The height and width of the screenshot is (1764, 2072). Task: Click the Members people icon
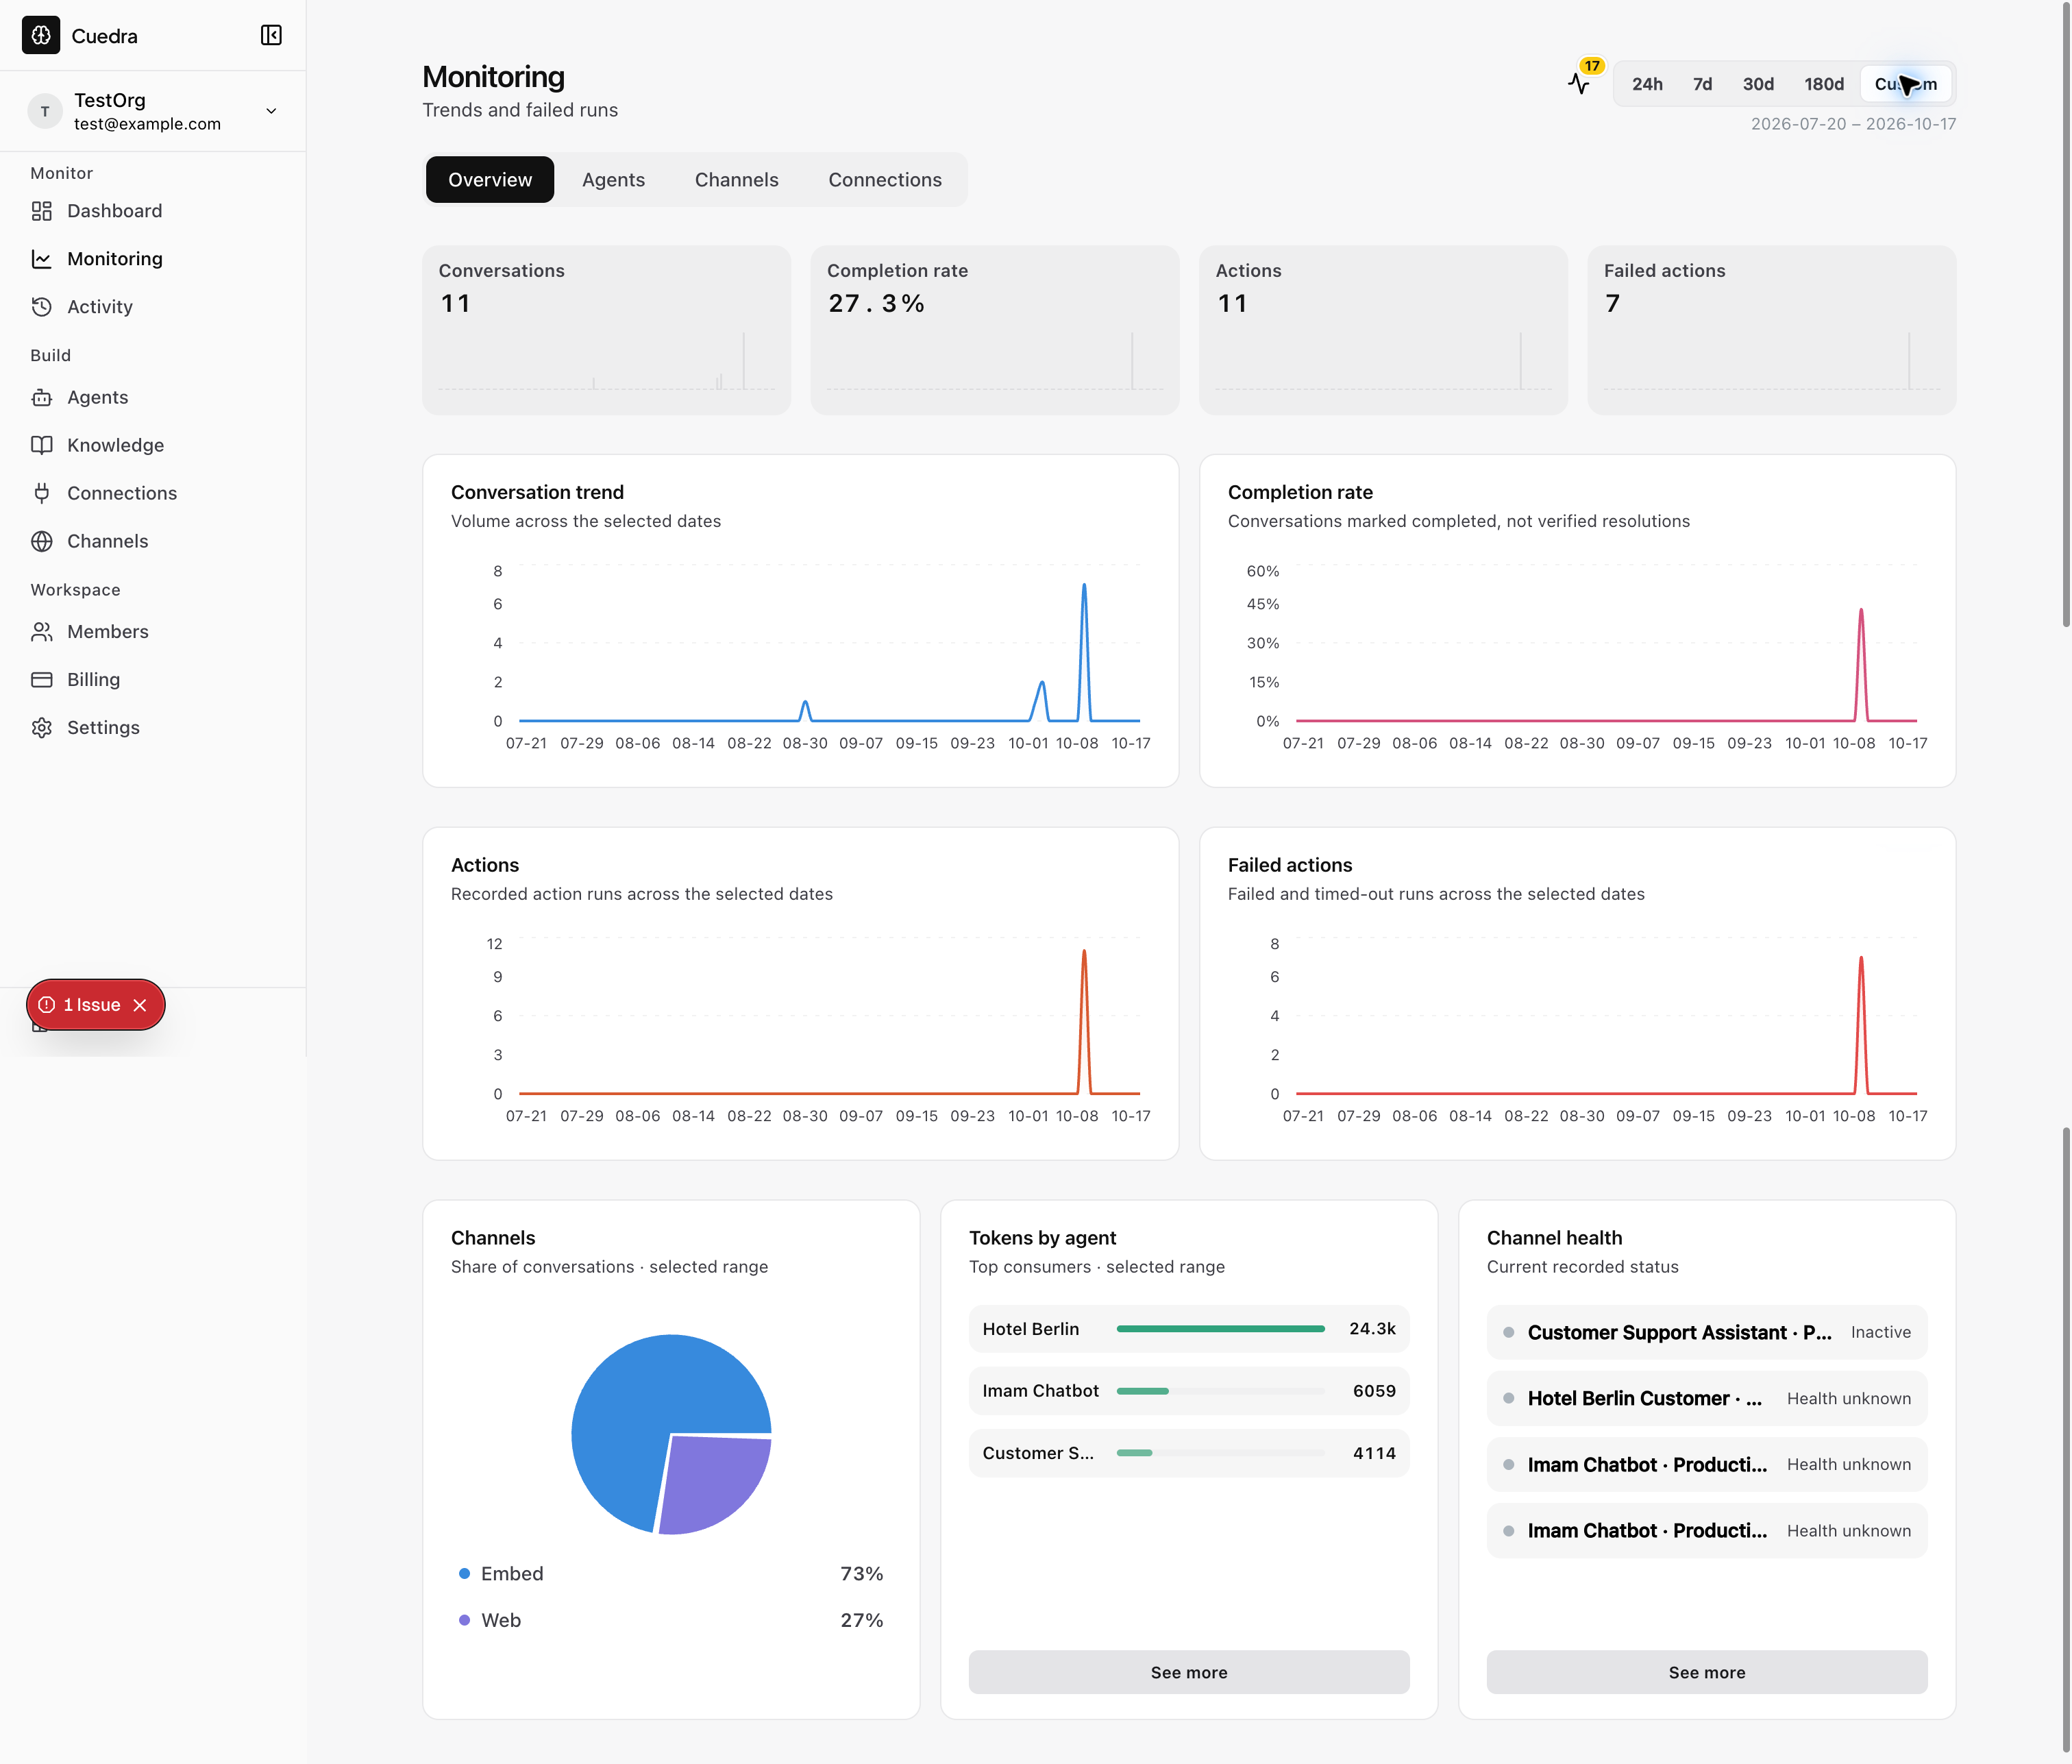[41, 631]
